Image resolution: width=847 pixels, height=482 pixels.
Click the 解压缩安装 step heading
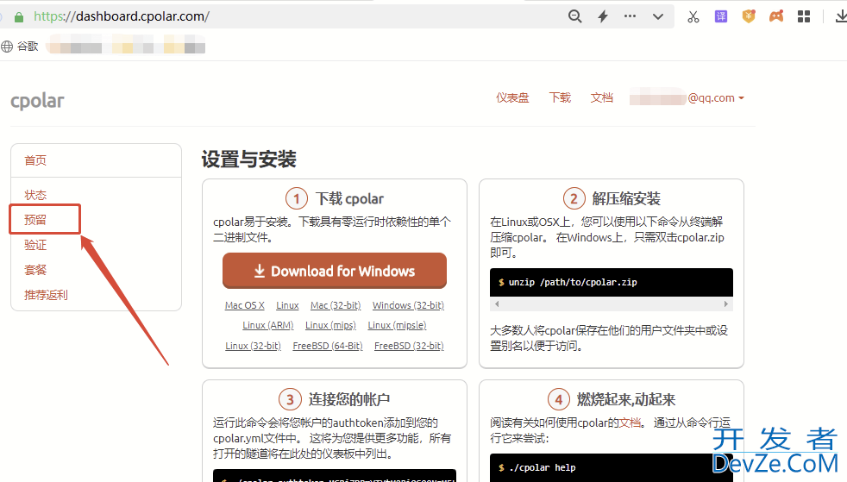pyautogui.click(x=626, y=198)
